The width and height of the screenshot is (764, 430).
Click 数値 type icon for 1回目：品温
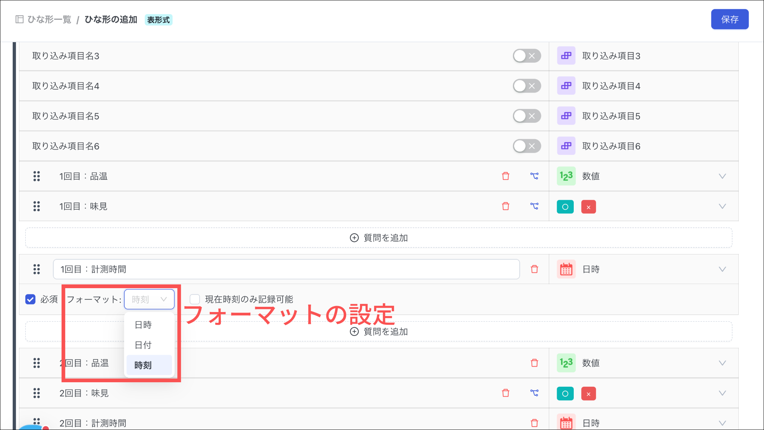[566, 176]
